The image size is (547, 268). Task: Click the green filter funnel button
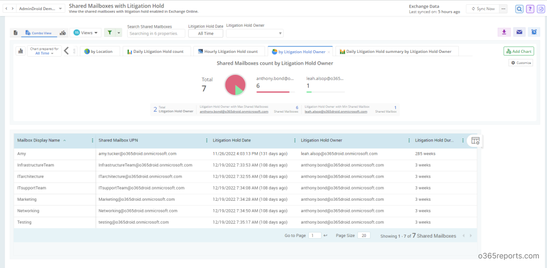(x=110, y=33)
